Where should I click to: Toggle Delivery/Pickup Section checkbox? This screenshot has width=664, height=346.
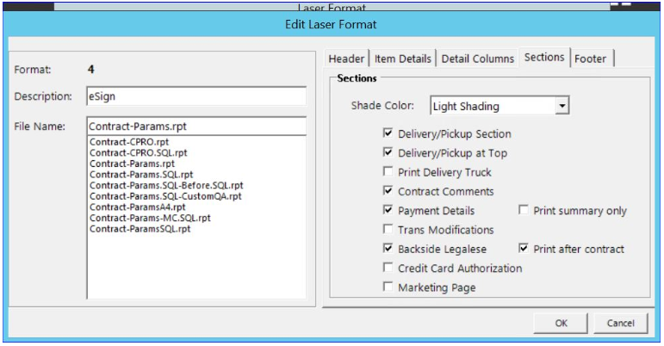pyautogui.click(x=388, y=134)
